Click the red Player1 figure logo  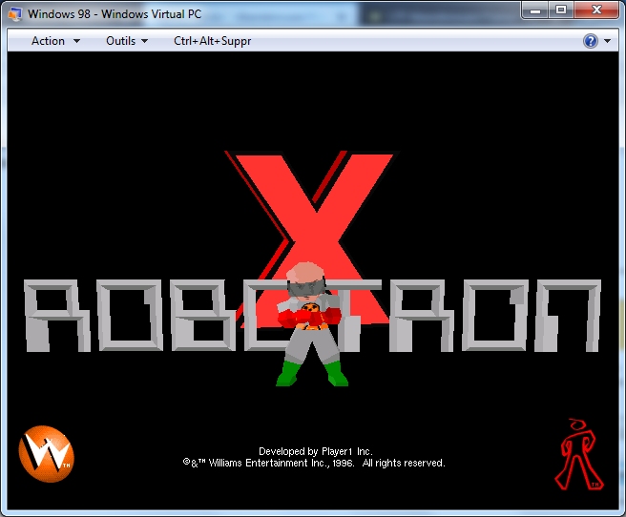pos(579,454)
